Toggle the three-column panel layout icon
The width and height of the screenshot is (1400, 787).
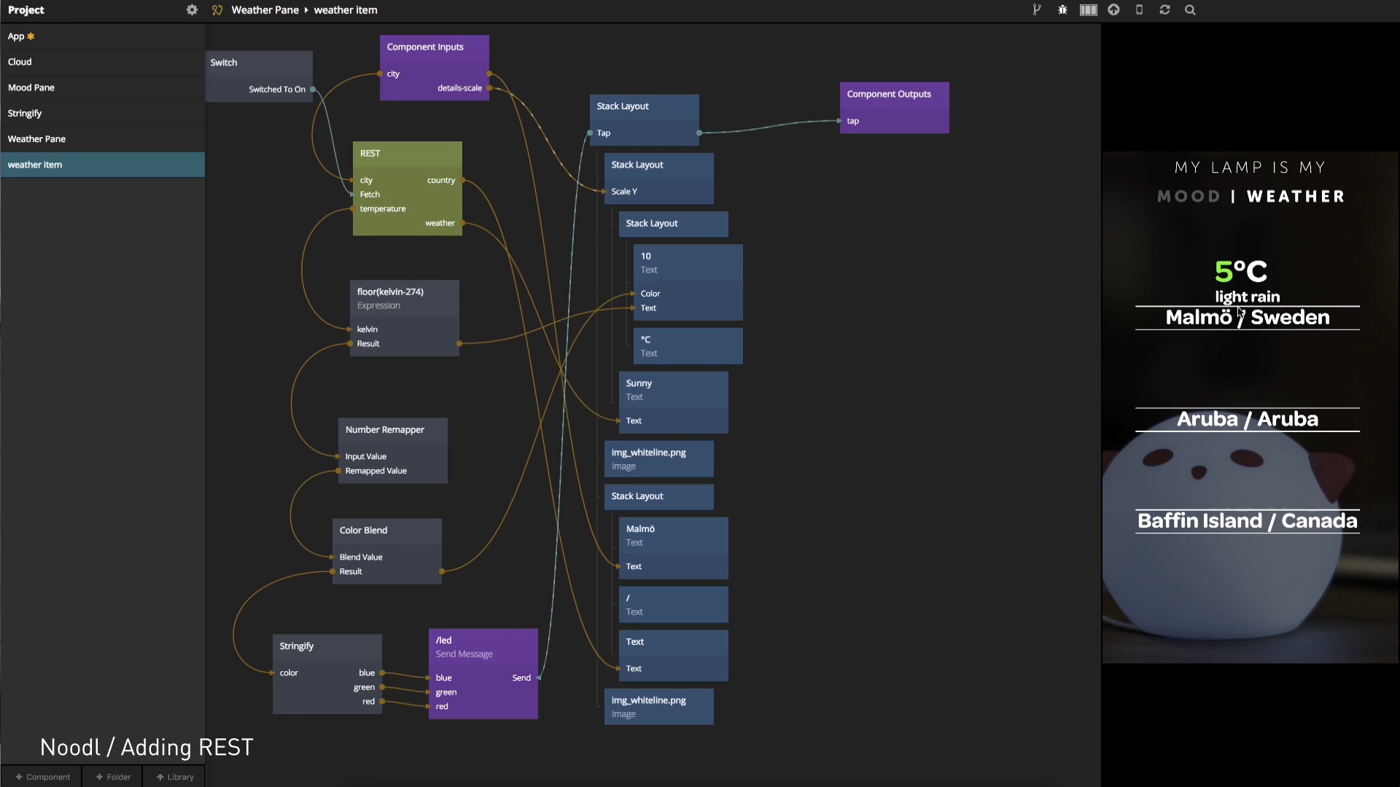point(1088,10)
